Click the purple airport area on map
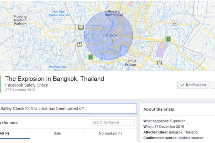 [x=162, y=50]
